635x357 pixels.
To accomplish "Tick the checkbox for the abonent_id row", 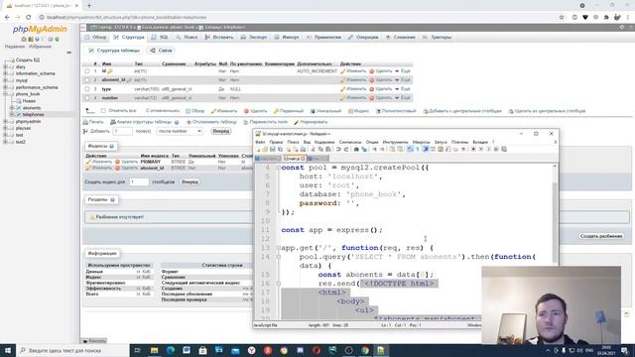I will (87, 80).
